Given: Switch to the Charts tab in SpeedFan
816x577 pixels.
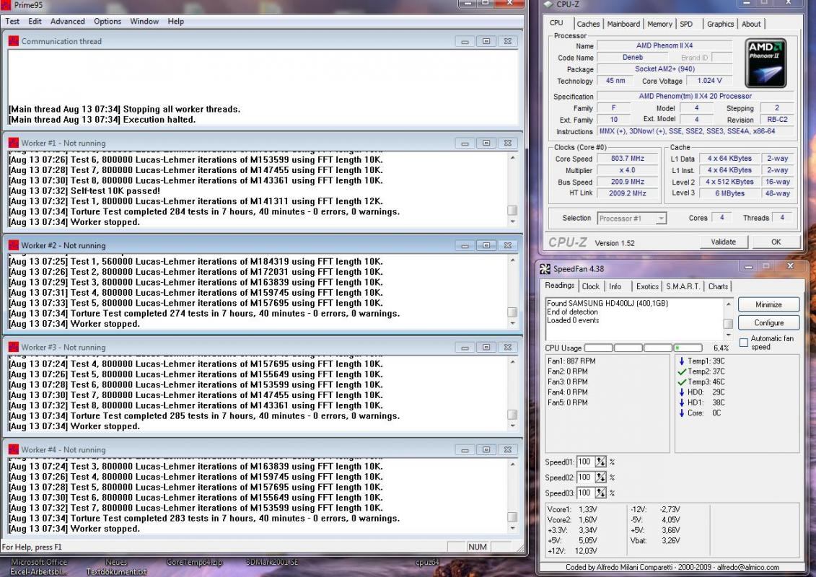Looking at the screenshot, I should (718, 286).
